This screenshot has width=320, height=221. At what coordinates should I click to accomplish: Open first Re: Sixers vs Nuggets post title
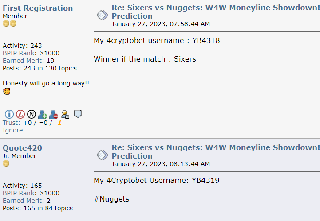[x=216, y=12]
